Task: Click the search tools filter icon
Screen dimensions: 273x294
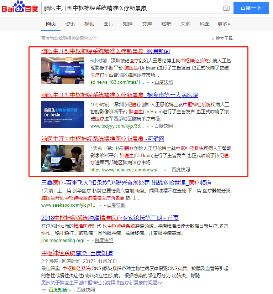Action: click(213, 38)
